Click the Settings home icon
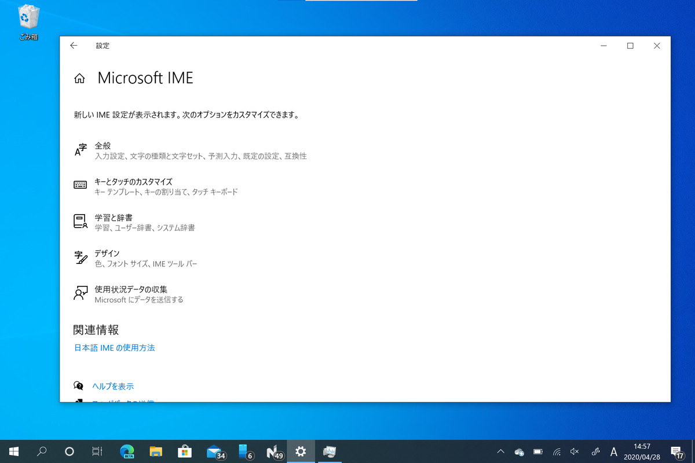Screen dimensions: 695x463 [79, 78]
